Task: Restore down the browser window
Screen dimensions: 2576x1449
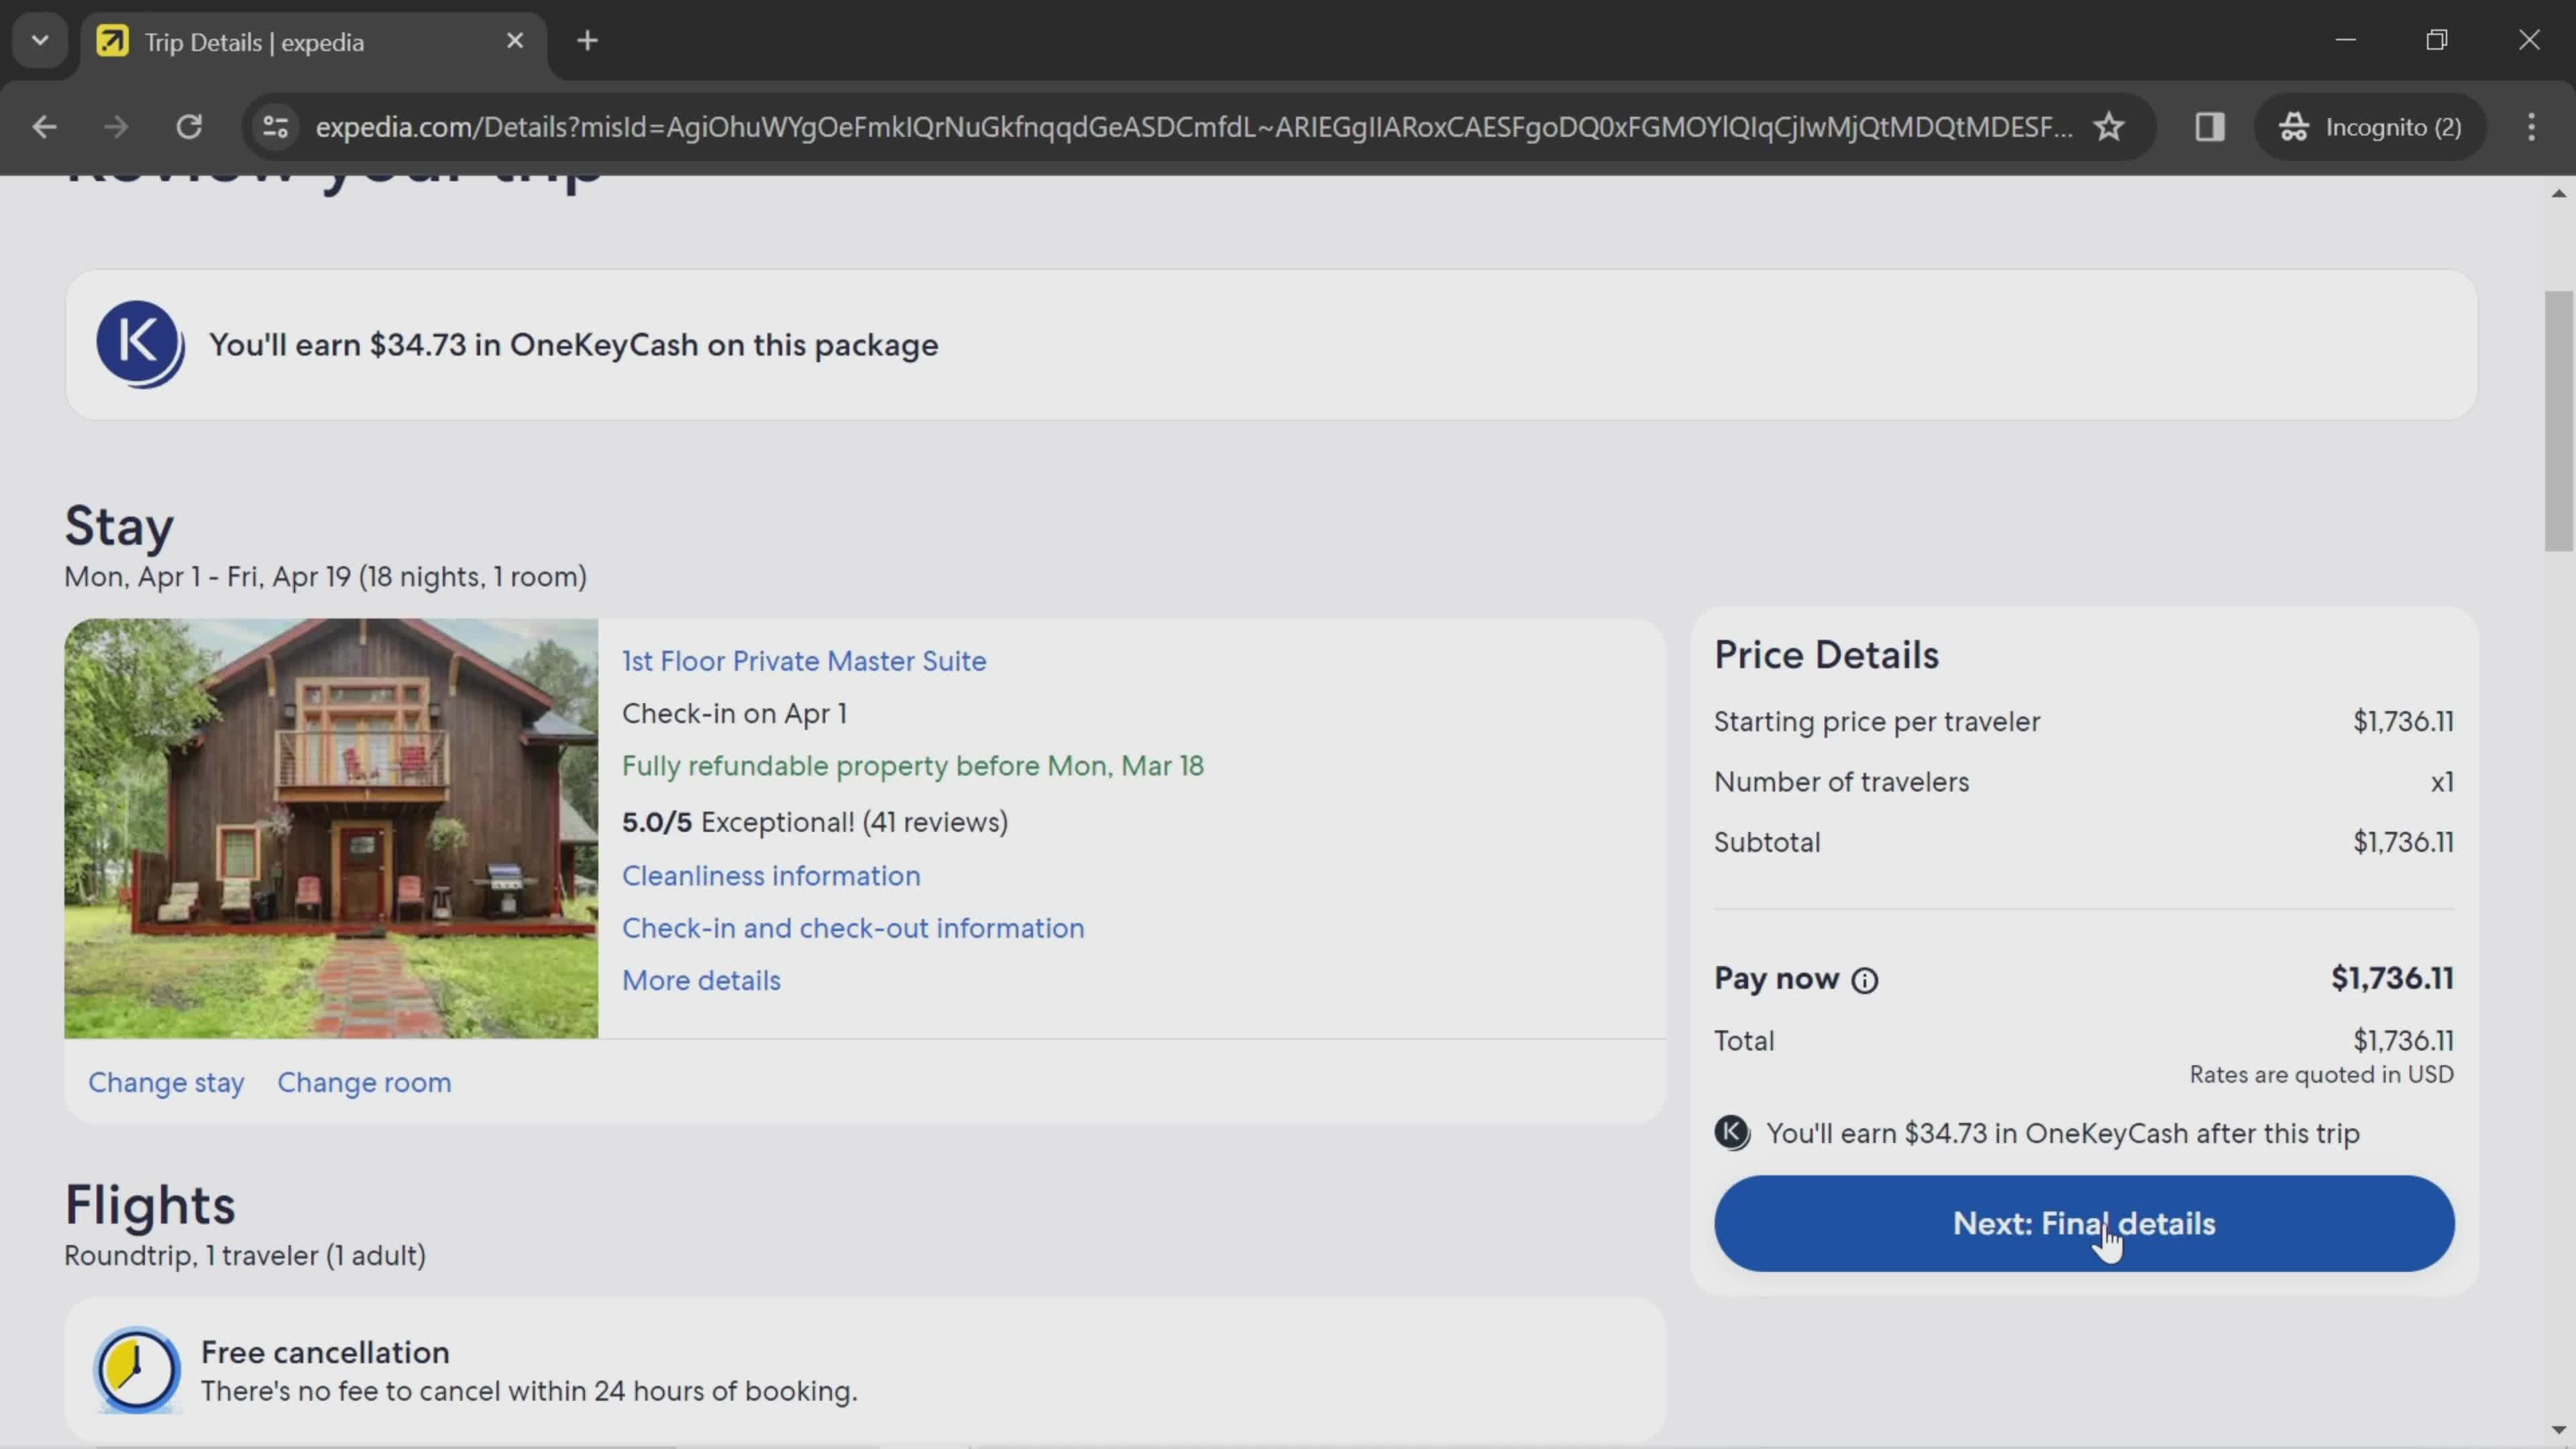Action: pos(2437,40)
